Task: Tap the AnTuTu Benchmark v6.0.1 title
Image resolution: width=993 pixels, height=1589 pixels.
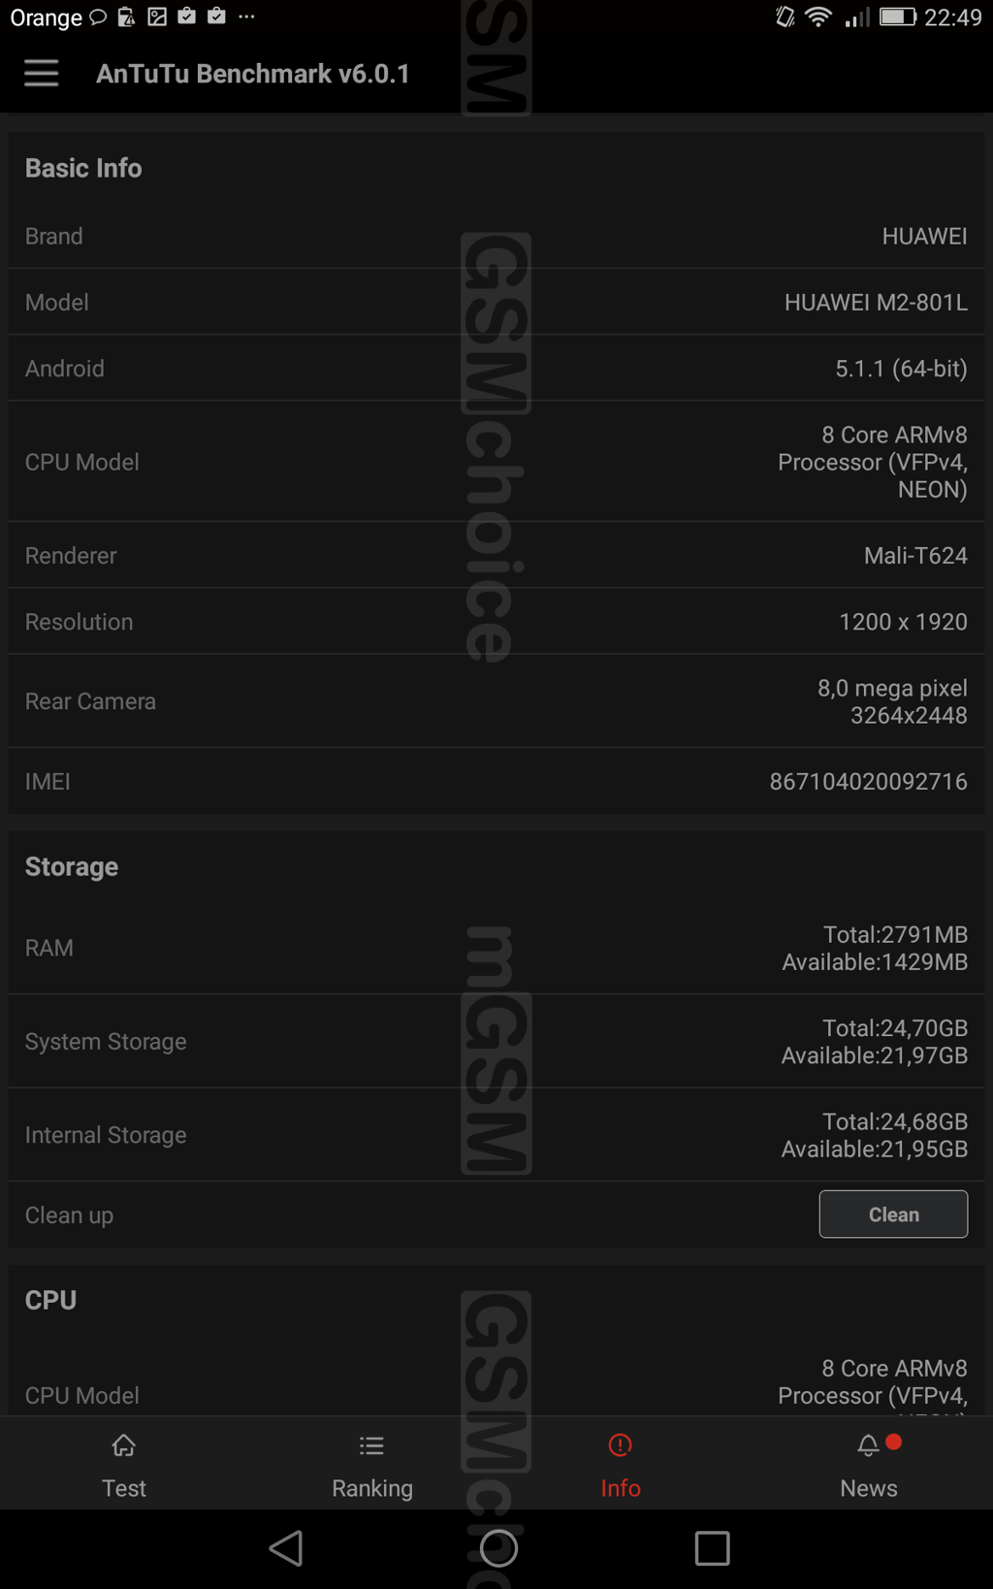Action: click(x=253, y=74)
